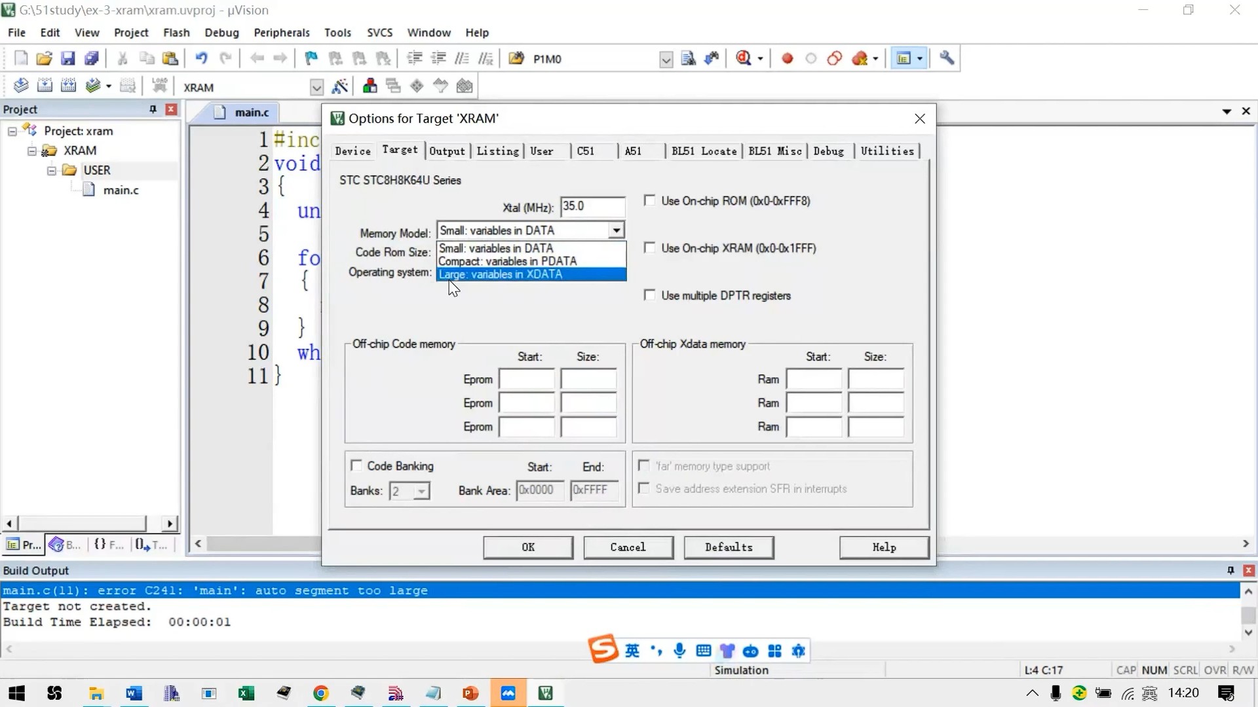
Task: Switch to the Debug tab in dialog
Action: click(x=828, y=151)
